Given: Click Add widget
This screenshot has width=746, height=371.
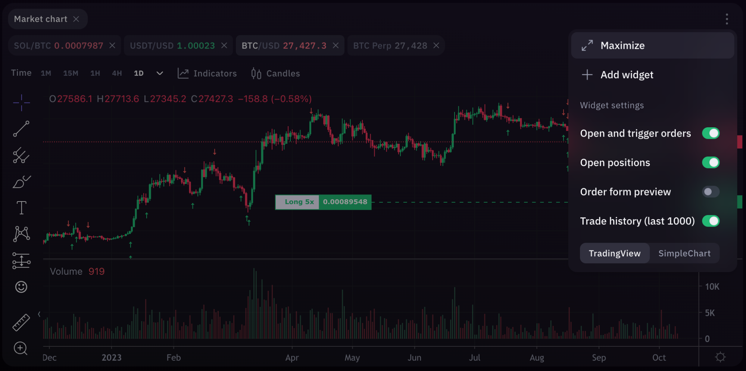Looking at the screenshot, I should pos(627,75).
